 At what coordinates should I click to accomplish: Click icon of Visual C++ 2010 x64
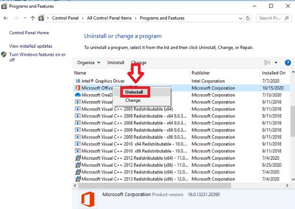click(77, 144)
